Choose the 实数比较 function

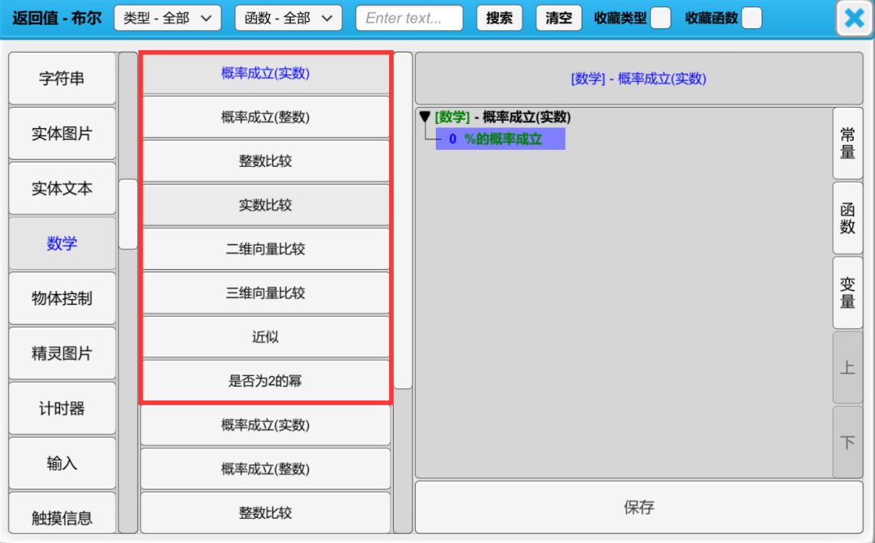click(266, 205)
